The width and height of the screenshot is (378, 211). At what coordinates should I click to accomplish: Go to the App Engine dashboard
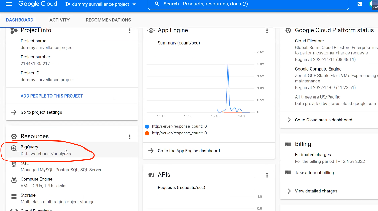click(x=189, y=151)
